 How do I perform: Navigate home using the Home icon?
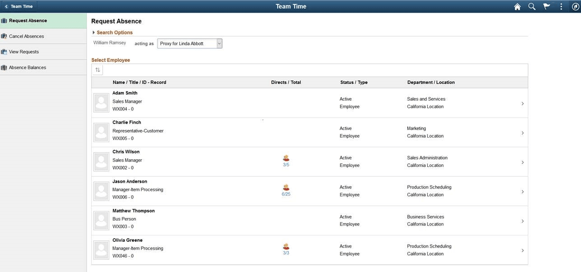(516, 6)
